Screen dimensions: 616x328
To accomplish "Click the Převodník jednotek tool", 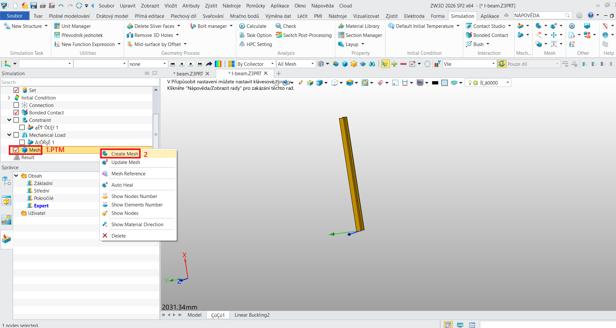I will (78, 35).
